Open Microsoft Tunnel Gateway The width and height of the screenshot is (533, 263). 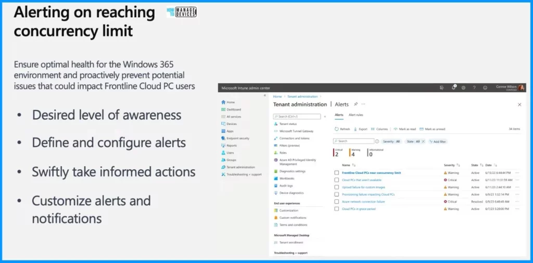coord(294,131)
